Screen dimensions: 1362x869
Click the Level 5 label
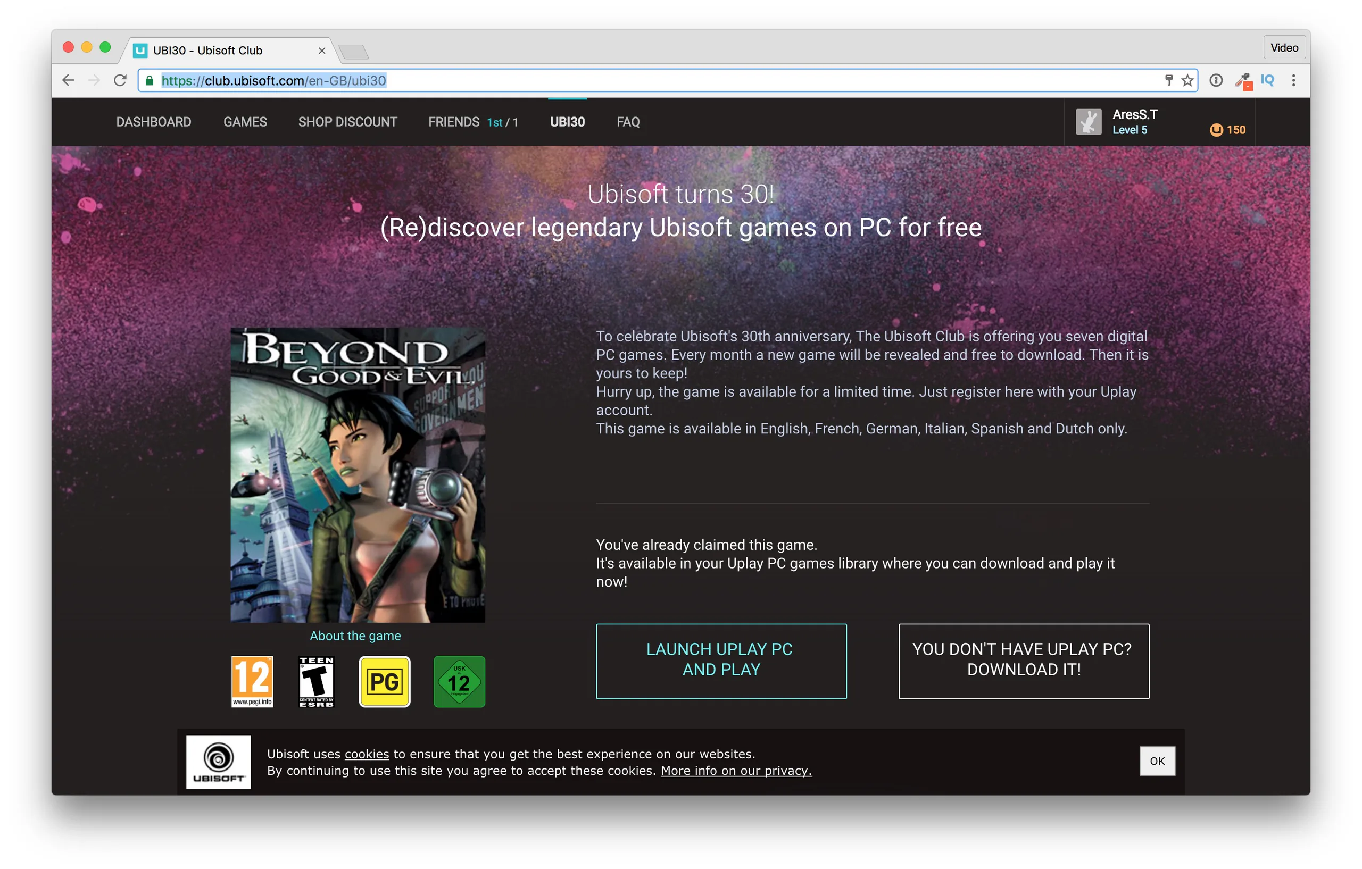pyautogui.click(x=1130, y=130)
